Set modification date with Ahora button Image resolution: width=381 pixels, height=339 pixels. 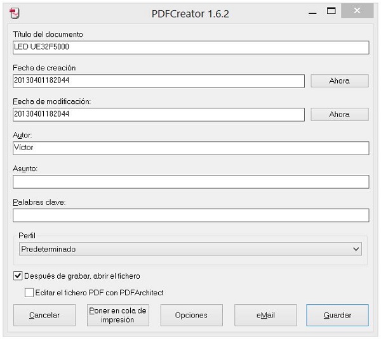[340, 114]
